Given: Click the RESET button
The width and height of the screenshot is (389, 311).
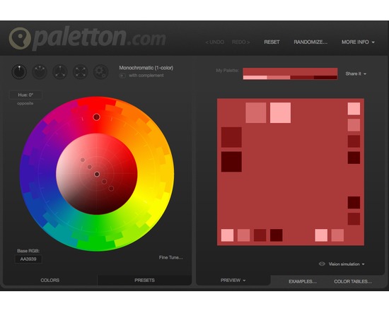Looking at the screenshot, I should [272, 42].
